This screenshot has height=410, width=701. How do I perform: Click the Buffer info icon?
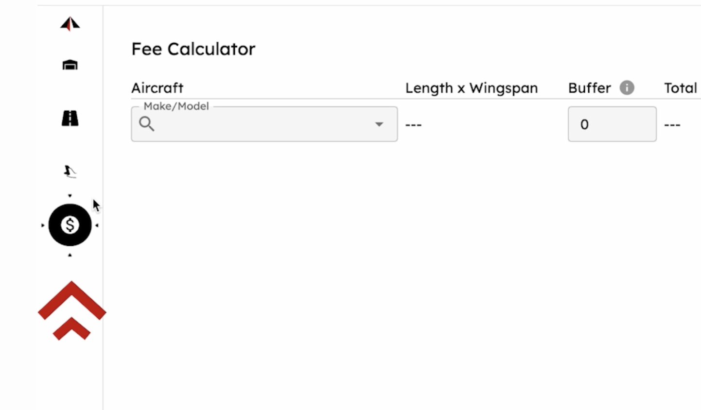627,88
